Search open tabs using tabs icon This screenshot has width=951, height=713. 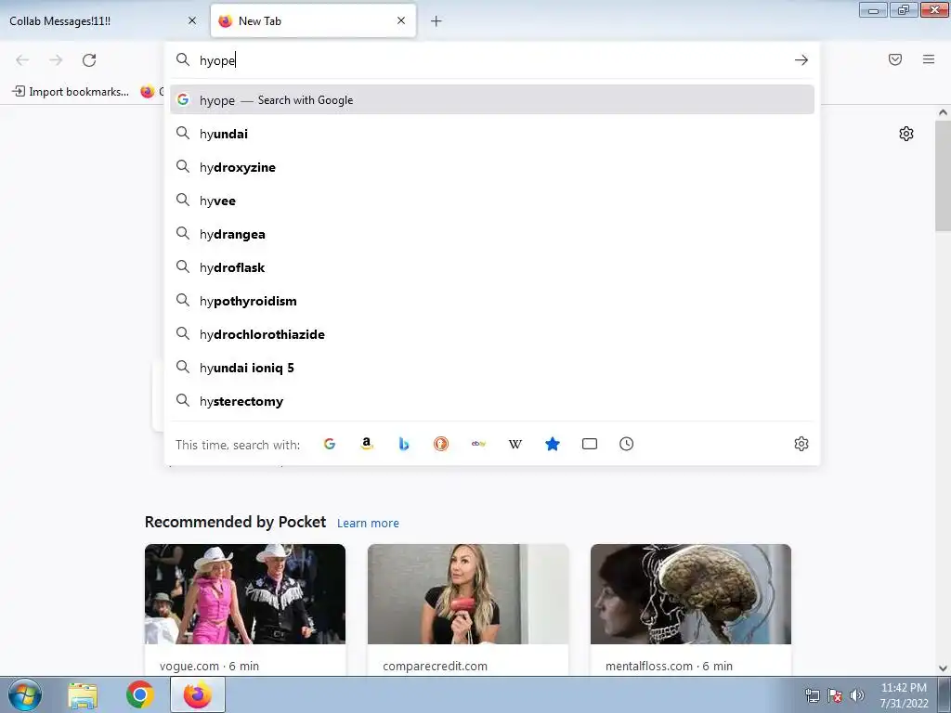(x=590, y=444)
